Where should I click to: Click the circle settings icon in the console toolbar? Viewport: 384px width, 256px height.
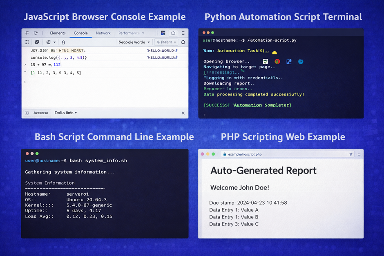point(183,42)
